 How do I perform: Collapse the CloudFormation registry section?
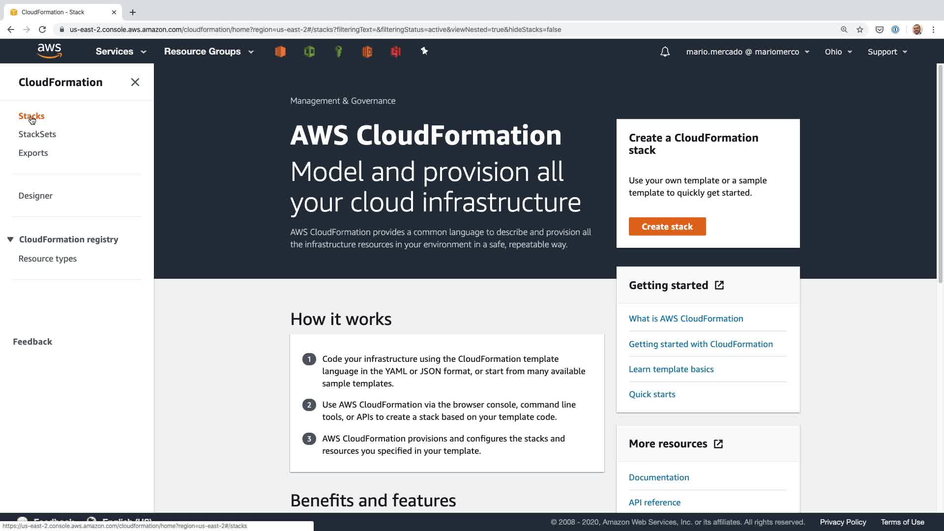10,239
